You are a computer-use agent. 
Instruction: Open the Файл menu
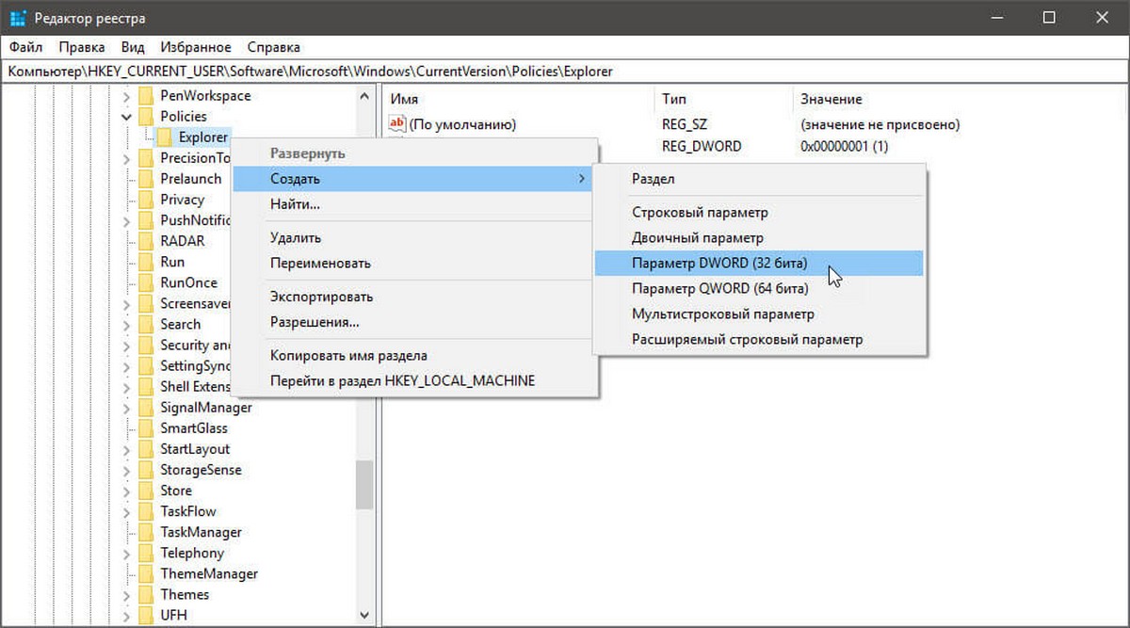pyautogui.click(x=25, y=47)
